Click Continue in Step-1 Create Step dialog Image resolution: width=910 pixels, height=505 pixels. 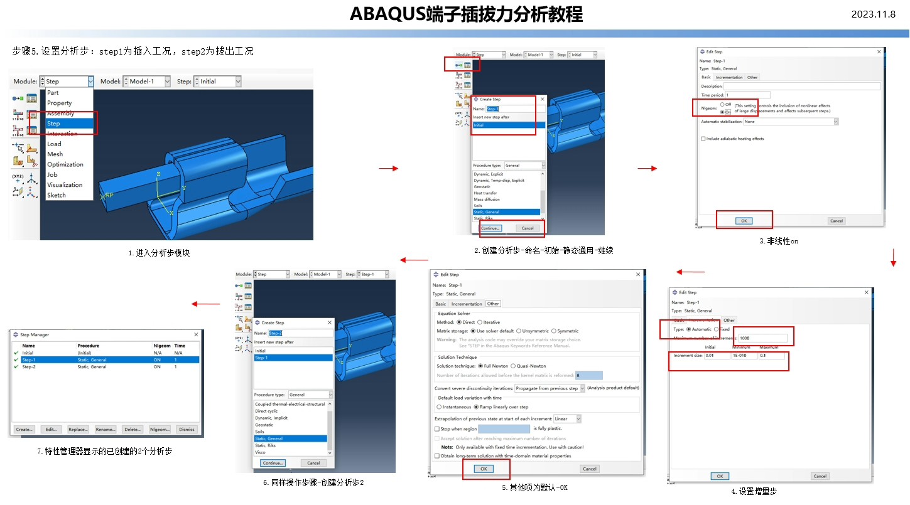coord(490,228)
